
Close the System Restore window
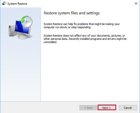(136, 4)
